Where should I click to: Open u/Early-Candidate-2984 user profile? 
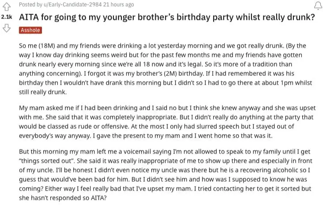(72, 4)
